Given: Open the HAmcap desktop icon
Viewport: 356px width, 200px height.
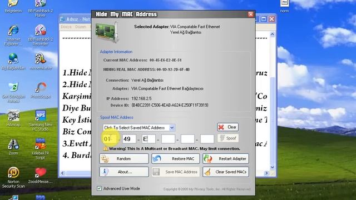Looking at the screenshot, I should pos(13,118).
